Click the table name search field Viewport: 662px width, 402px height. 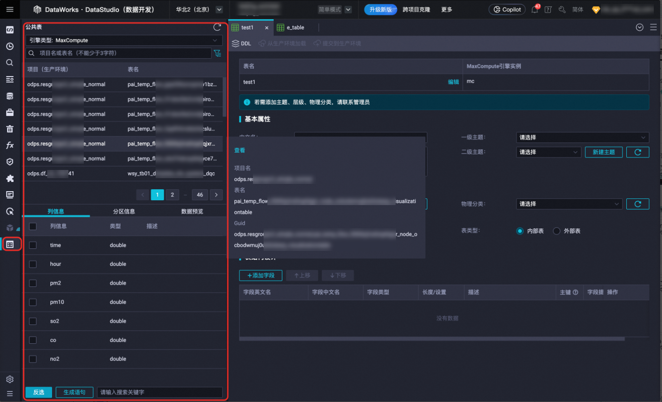coord(119,53)
